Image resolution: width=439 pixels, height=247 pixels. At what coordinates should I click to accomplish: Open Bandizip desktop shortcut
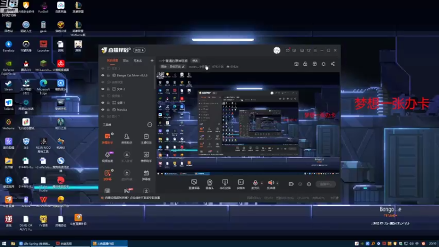point(8,46)
